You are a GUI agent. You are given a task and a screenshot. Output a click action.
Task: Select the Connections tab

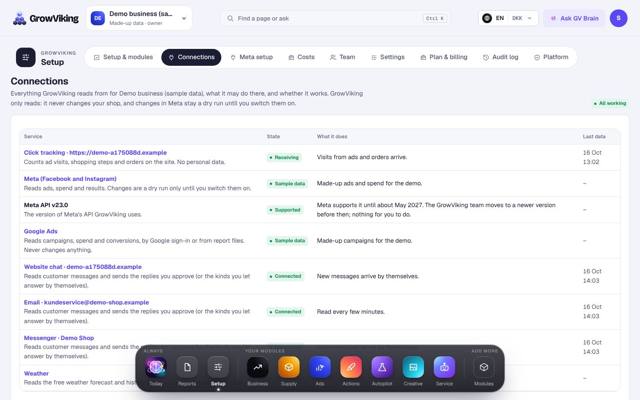tap(192, 57)
